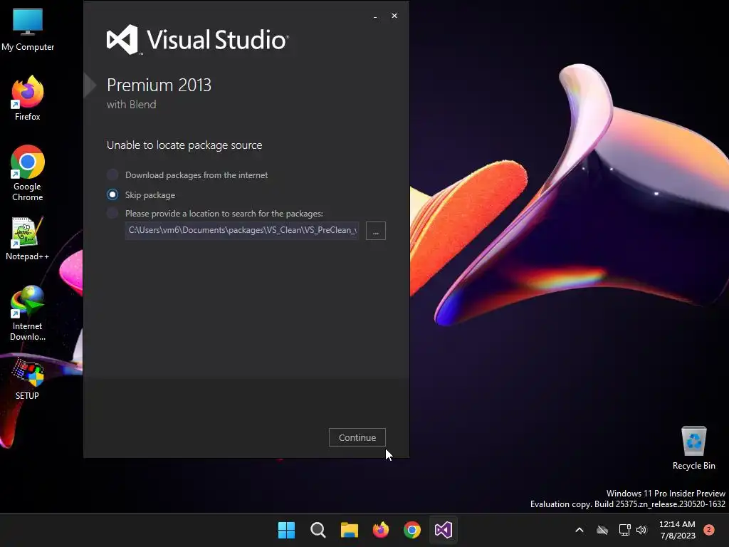Select Download packages from the internet radio

coord(112,175)
